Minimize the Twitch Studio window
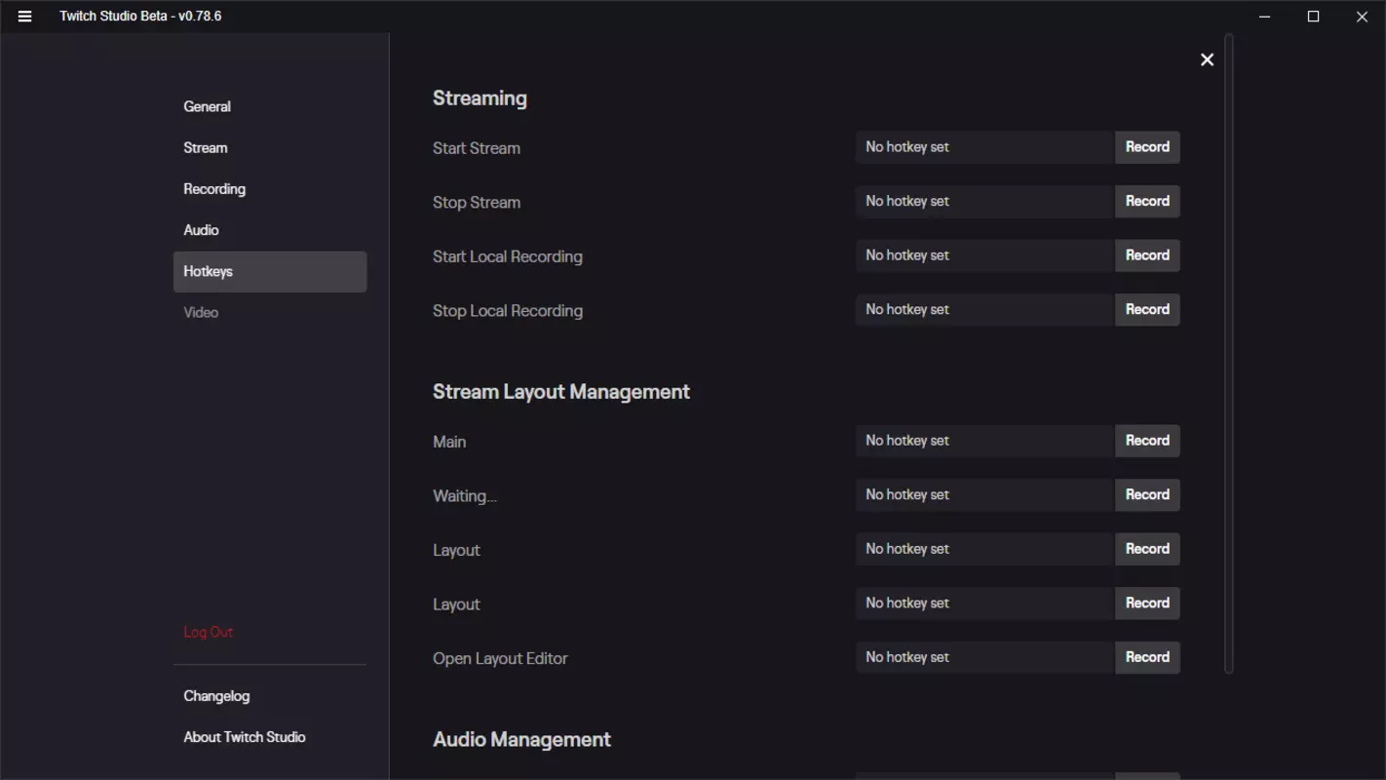 pyautogui.click(x=1265, y=17)
